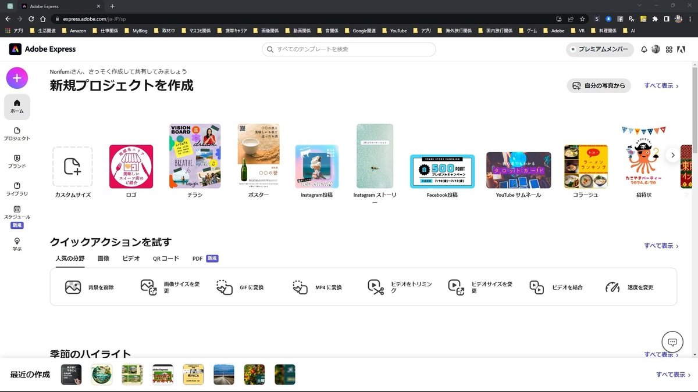Switch to the 人気の分野 tab
This screenshot has width=698, height=392.
(x=70, y=258)
